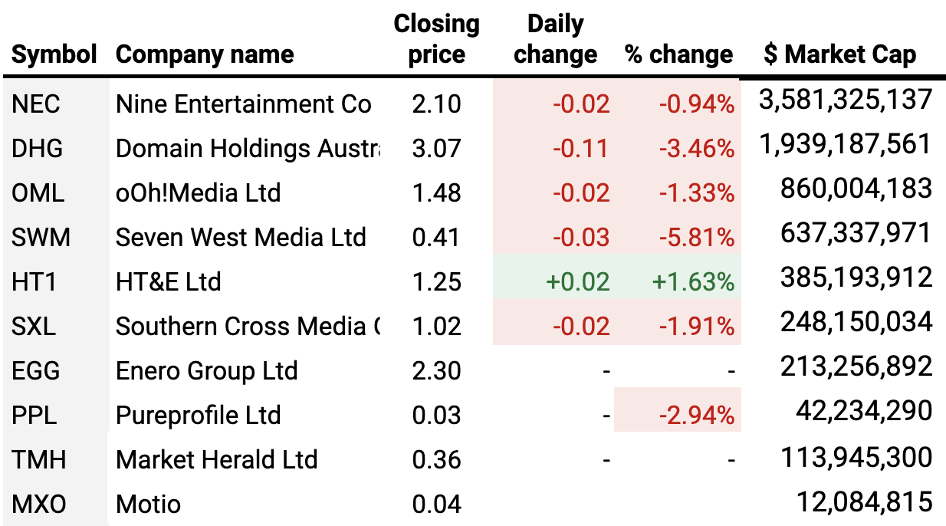The image size is (946, 526).
Task: Click Southern Cross Media market cap 248,150,034
Action: [x=856, y=322]
